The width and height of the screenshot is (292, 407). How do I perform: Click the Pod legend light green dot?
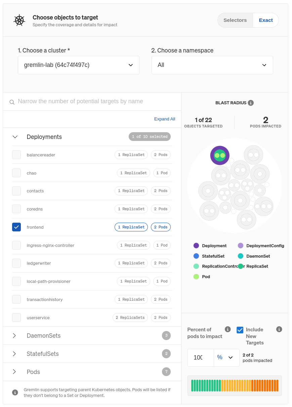(x=196, y=276)
